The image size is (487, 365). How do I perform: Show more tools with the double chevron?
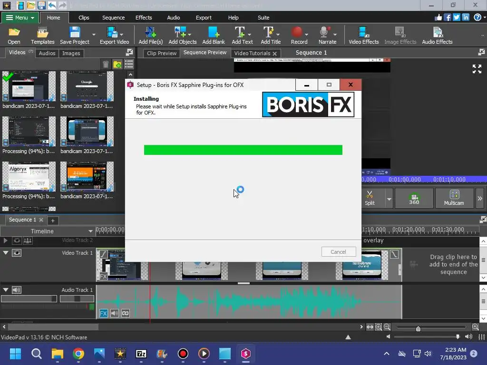click(x=479, y=198)
